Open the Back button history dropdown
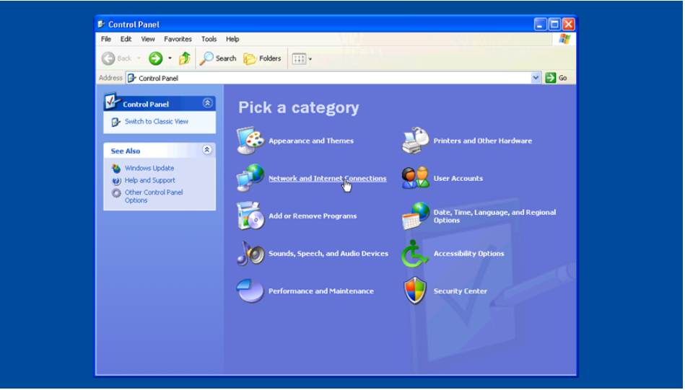Image resolution: width=685 pixels, height=390 pixels. 139,58
